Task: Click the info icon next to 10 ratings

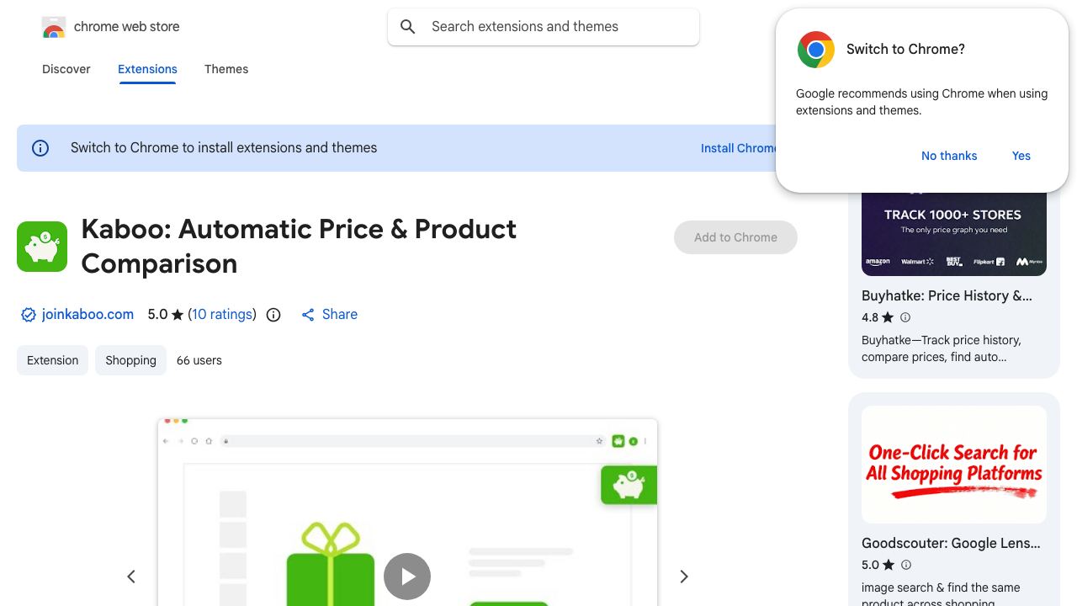Action: click(x=273, y=315)
